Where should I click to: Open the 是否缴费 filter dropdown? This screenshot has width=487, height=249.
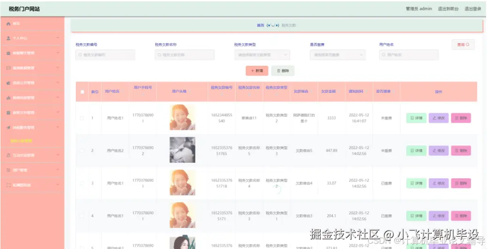[x=337, y=55]
